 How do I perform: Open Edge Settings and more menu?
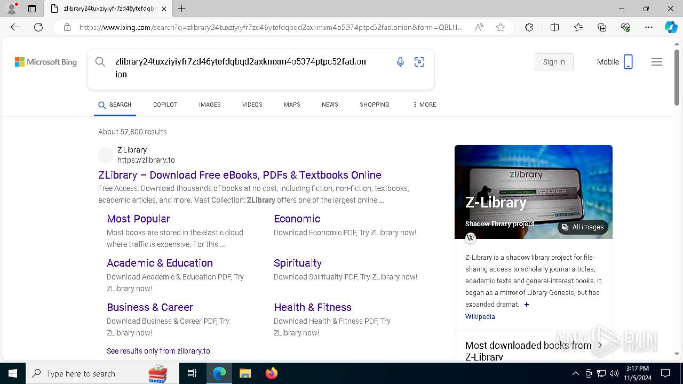pos(649,27)
